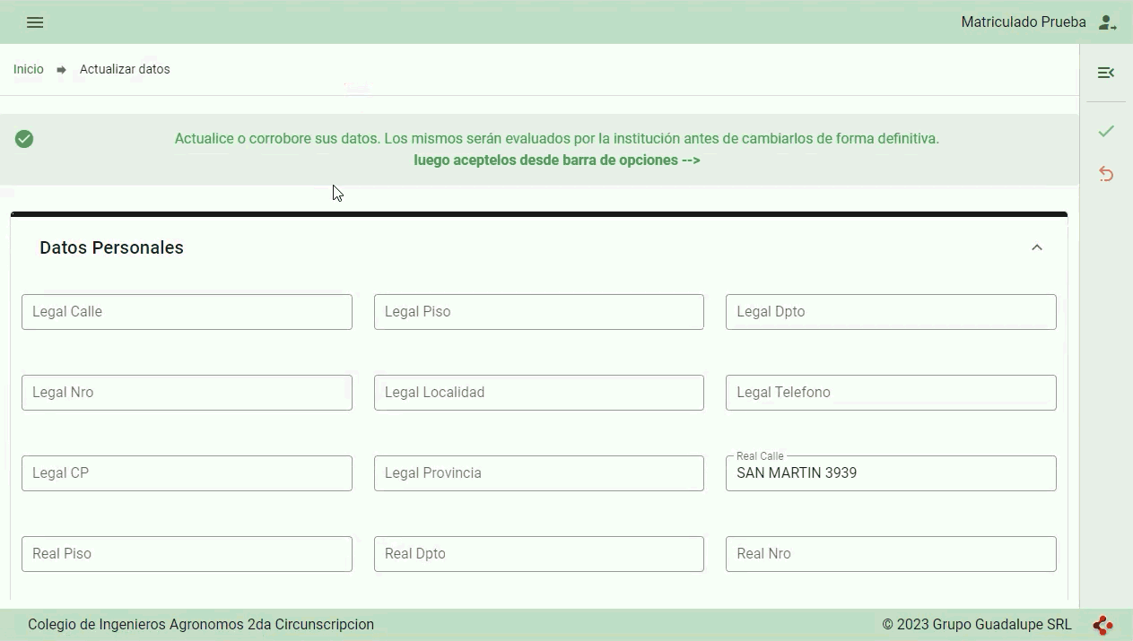Click the Actualizar datos breadcrumb
1133x641 pixels.
coord(125,69)
